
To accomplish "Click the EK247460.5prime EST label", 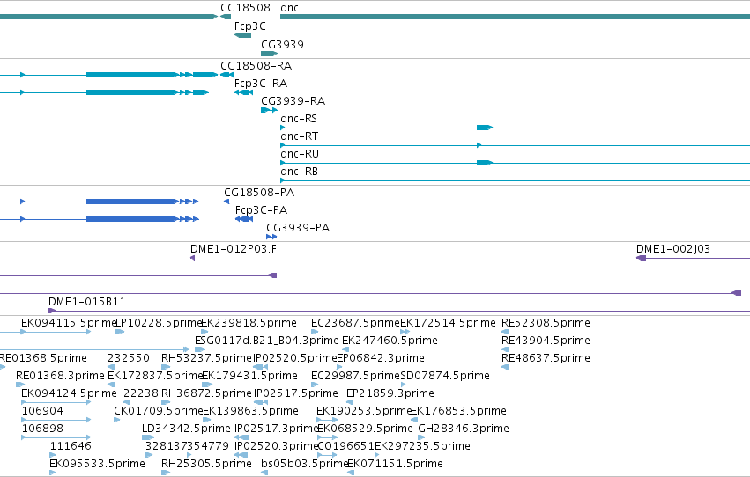I will (x=390, y=341).
